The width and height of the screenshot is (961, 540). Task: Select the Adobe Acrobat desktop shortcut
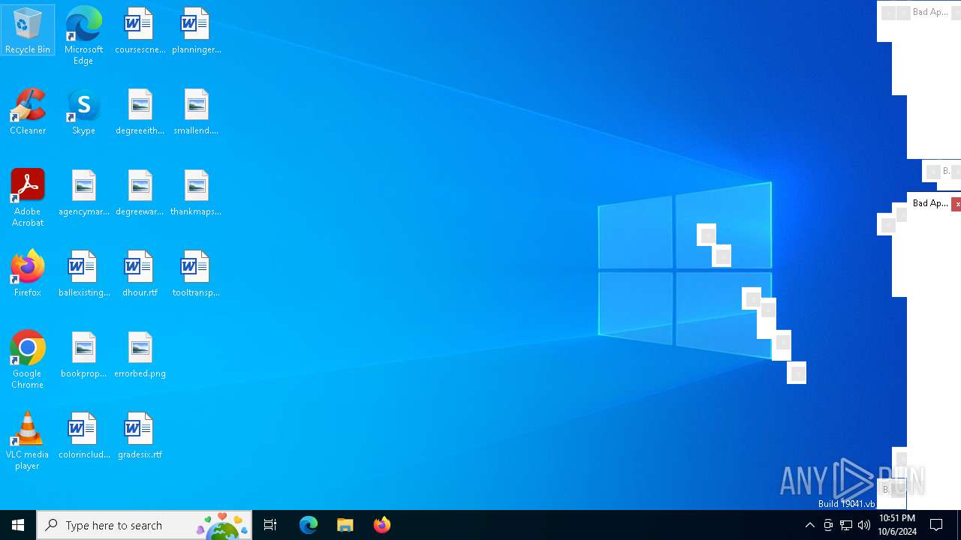point(28,197)
